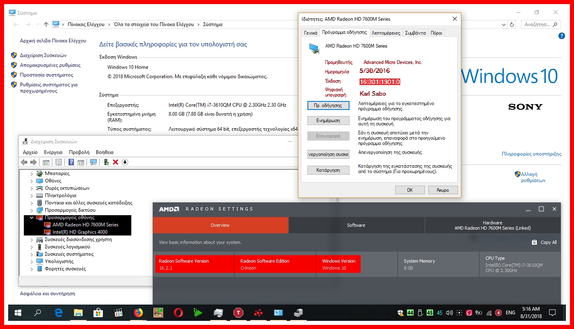Screen dimensions: 574x329
Task: Expand the Πληκτρολόγια node
Action: 32,195
